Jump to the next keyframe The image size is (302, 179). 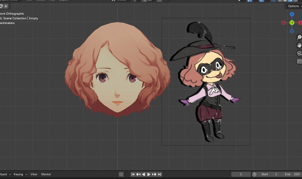pyautogui.click(x=154, y=174)
